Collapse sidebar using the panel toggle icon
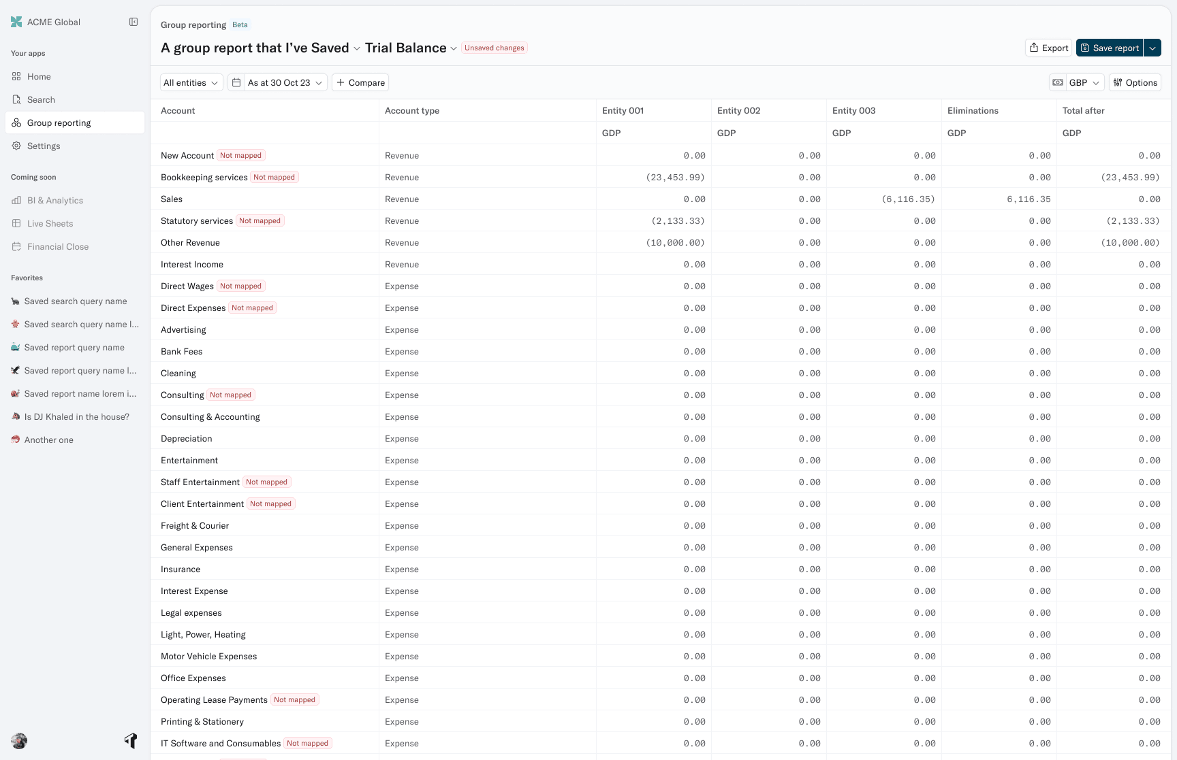 134,22
